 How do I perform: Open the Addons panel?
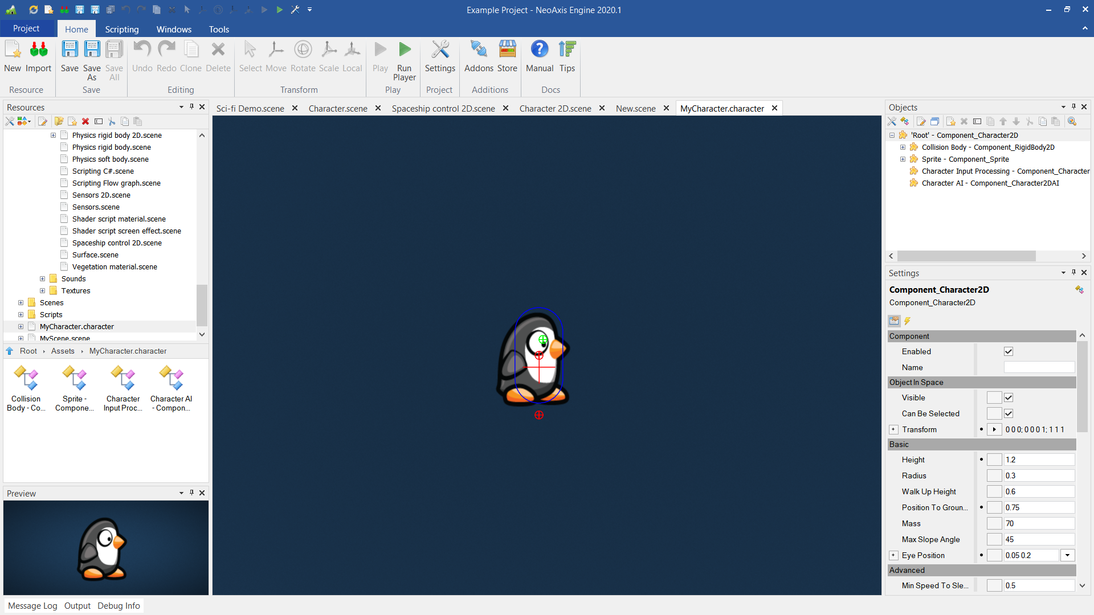(478, 54)
